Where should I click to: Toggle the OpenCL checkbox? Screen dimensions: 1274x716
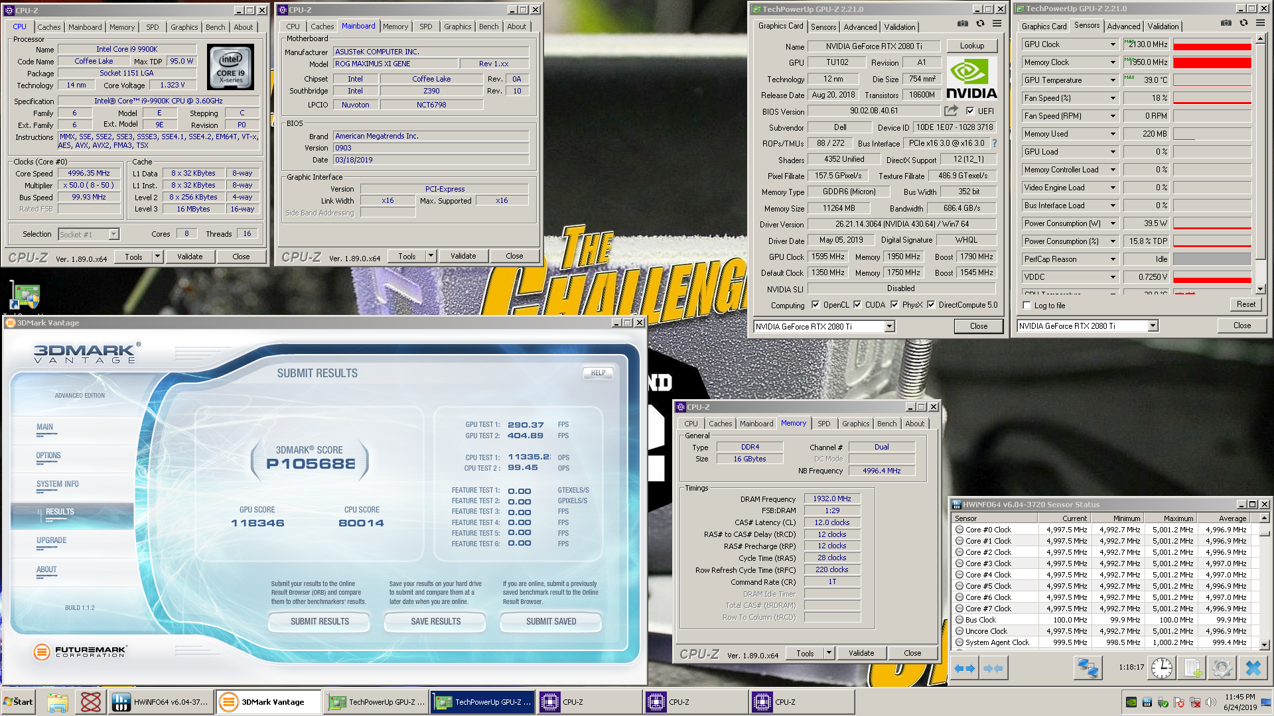coord(815,305)
